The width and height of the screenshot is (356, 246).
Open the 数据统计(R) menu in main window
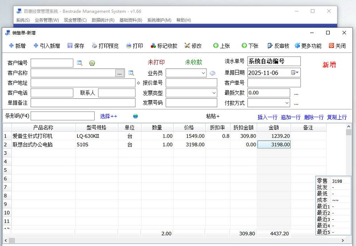point(103,20)
